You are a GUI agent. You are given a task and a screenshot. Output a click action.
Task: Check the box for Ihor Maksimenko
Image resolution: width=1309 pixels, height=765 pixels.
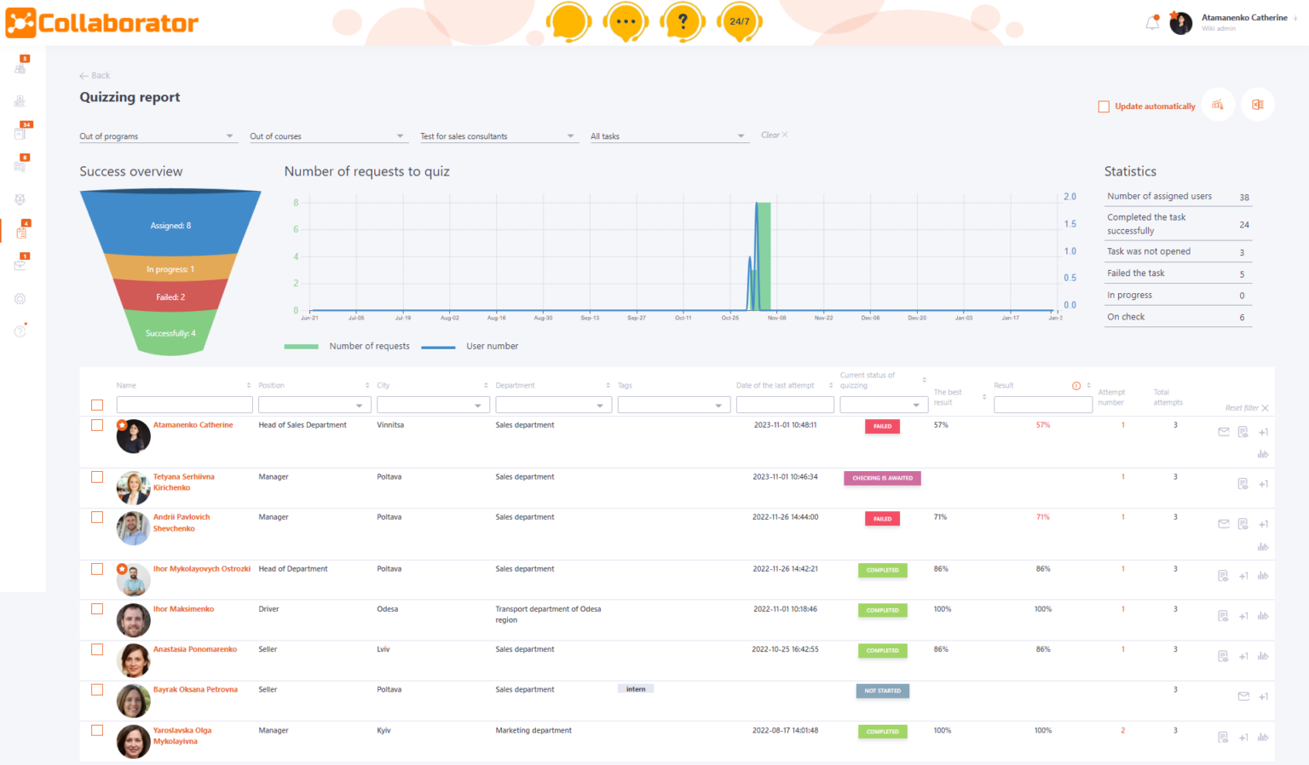[x=97, y=609]
